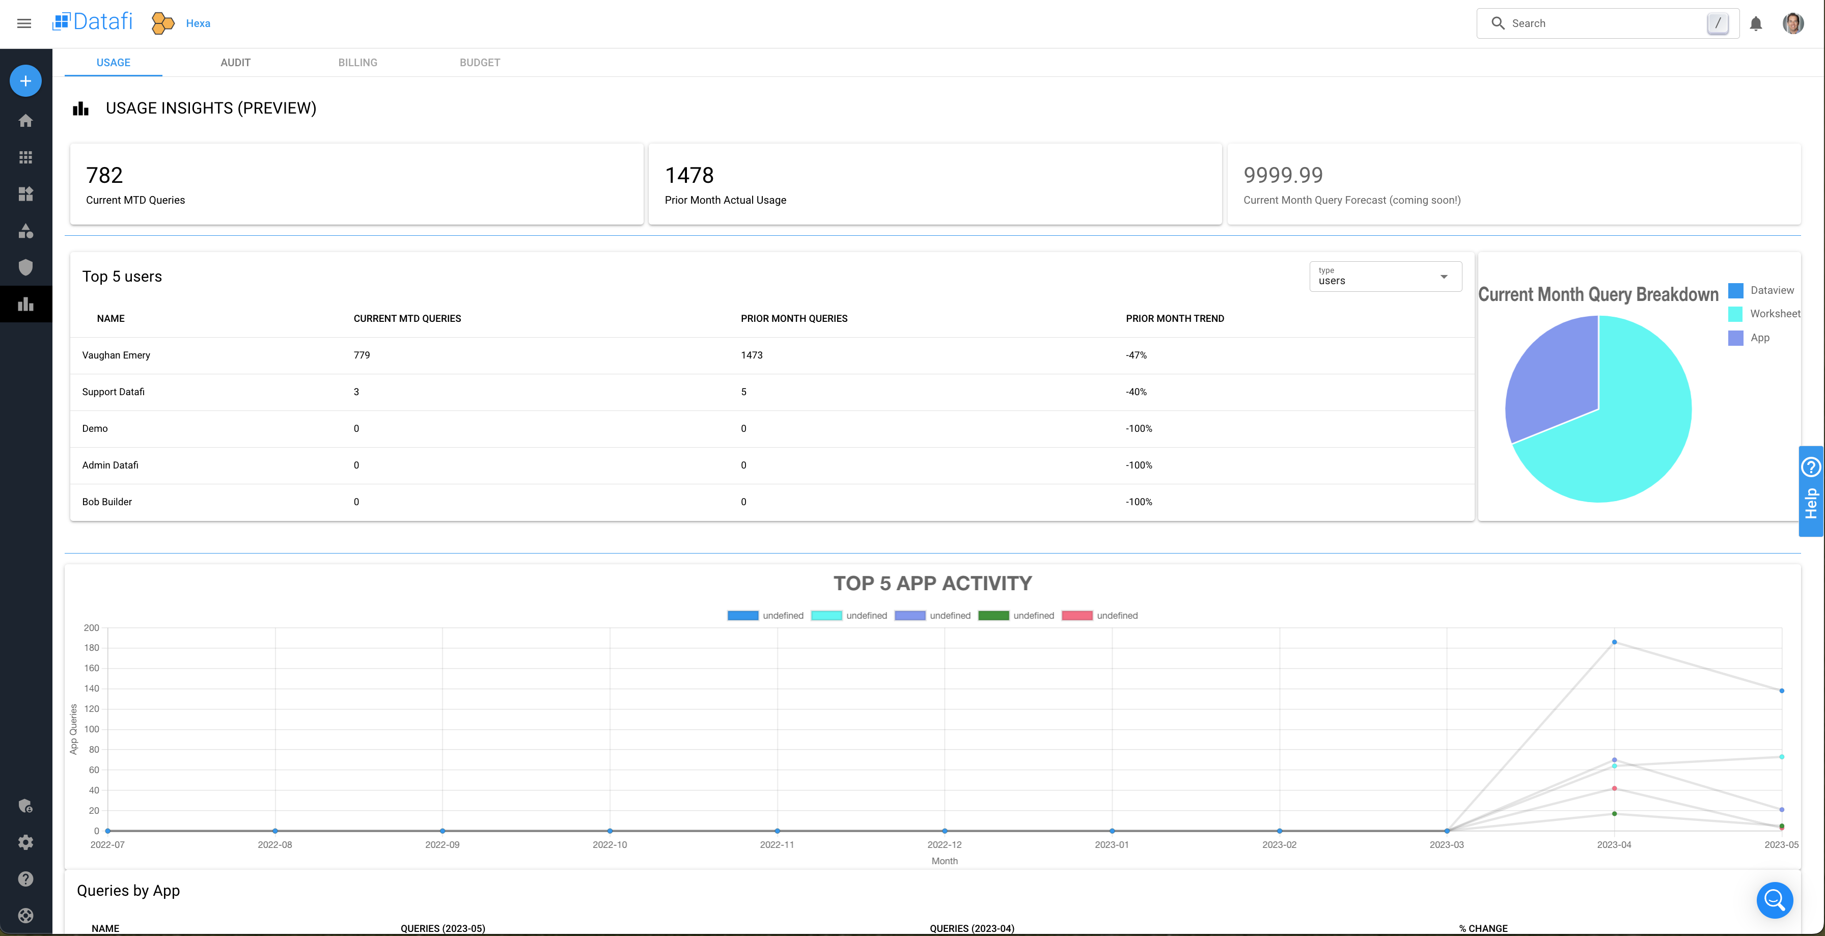Click the red undefined legend swatch
The image size is (1825, 936).
(x=1077, y=616)
